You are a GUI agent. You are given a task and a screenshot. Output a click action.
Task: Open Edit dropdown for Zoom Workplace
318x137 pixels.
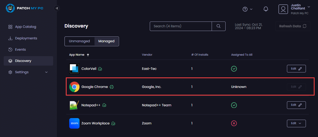[x=296, y=123]
